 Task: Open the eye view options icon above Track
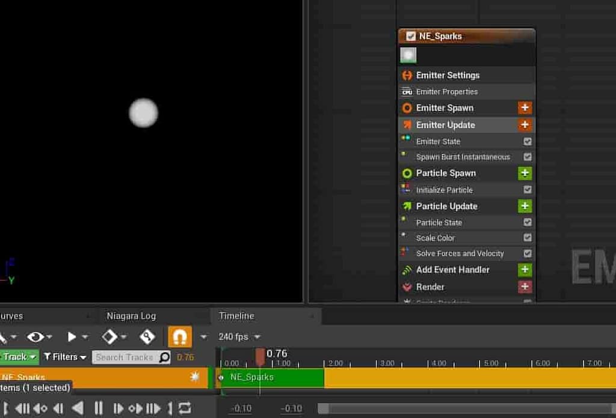point(36,336)
